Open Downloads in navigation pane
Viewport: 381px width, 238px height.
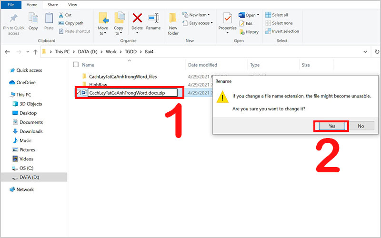28,131
